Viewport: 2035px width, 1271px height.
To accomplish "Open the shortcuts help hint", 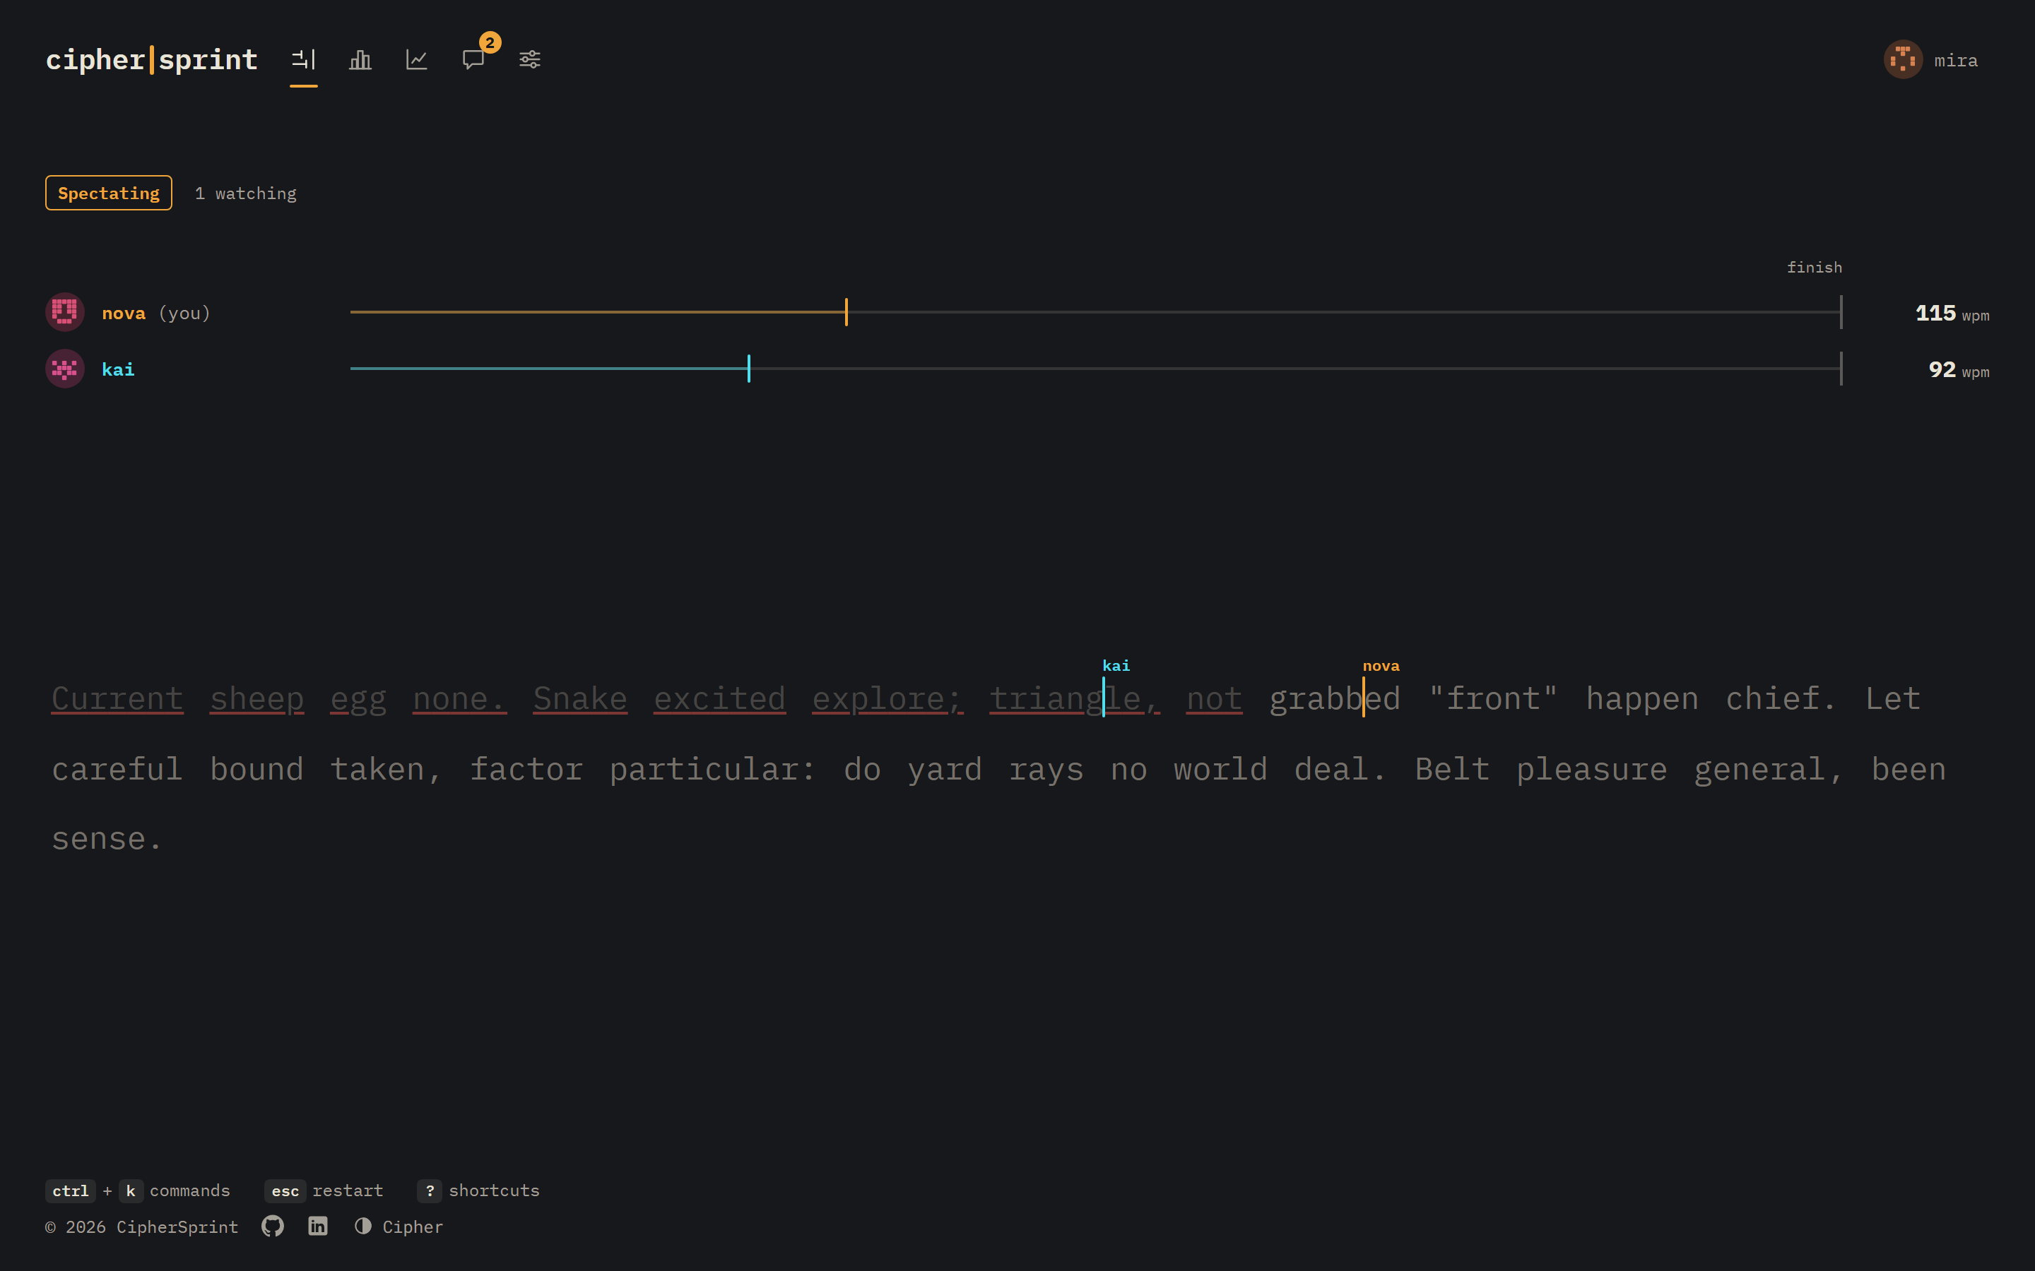I will click(x=478, y=1191).
